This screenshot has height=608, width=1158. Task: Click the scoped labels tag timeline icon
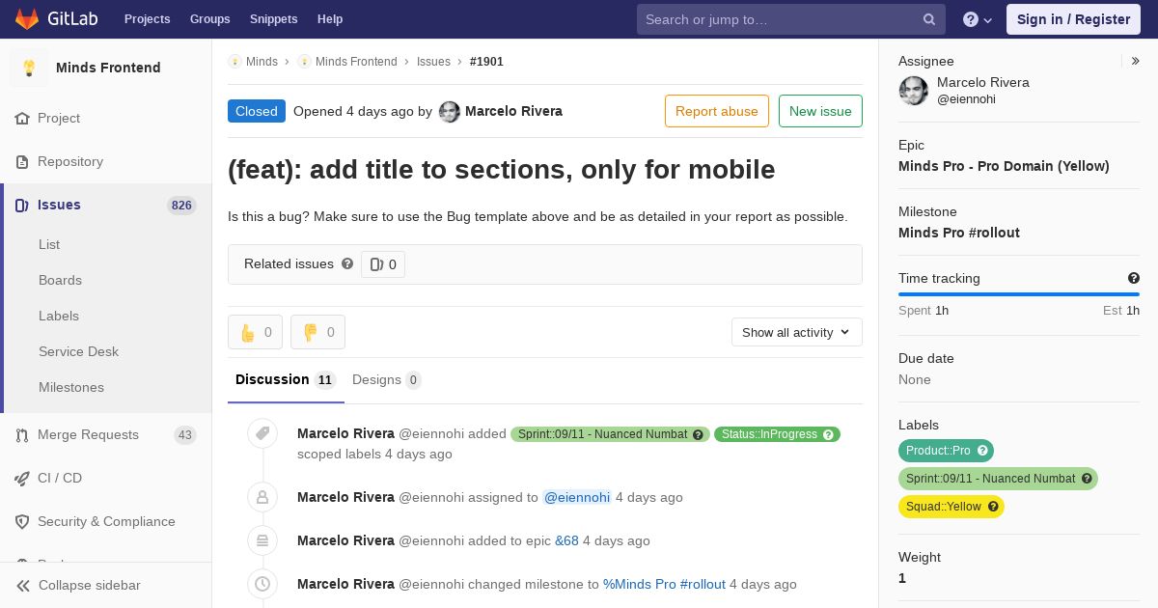[x=262, y=433]
